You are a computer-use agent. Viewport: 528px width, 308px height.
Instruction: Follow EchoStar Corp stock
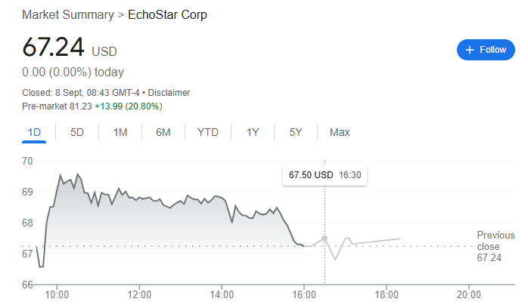(486, 50)
